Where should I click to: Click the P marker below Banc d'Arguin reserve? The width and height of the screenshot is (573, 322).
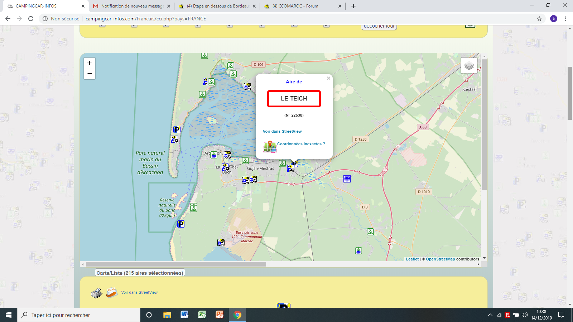tap(181, 224)
